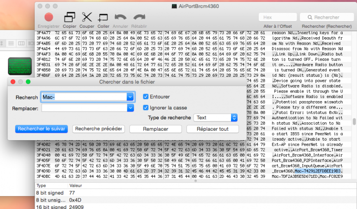Click the Rechercher toolbar search field
The width and height of the screenshot is (357, 209).
pyautogui.click(x=327, y=17)
